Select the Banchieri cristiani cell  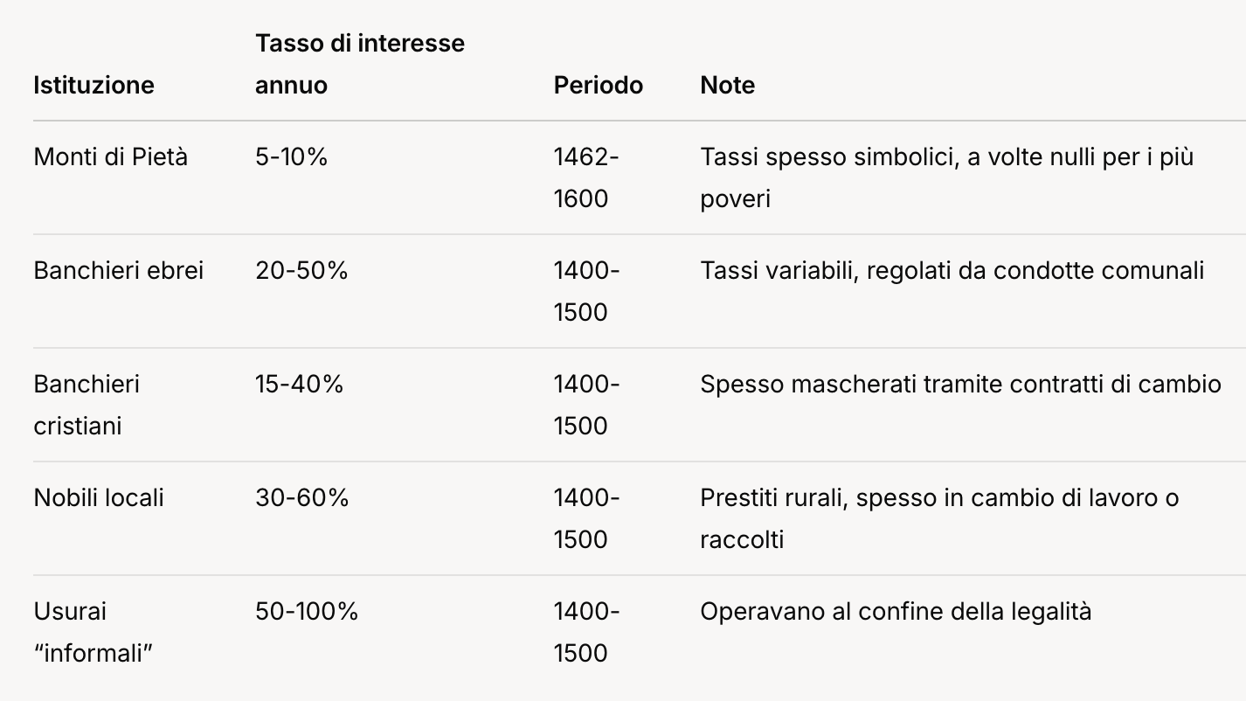(x=87, y=405)
